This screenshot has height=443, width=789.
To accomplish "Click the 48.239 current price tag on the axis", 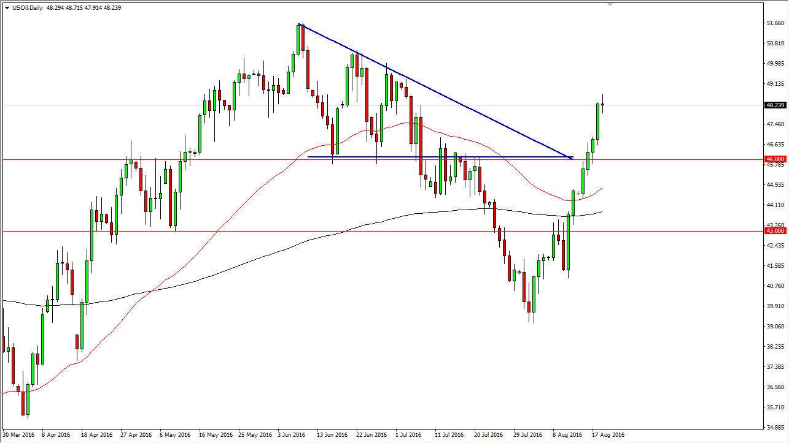I will click(775, 105).
